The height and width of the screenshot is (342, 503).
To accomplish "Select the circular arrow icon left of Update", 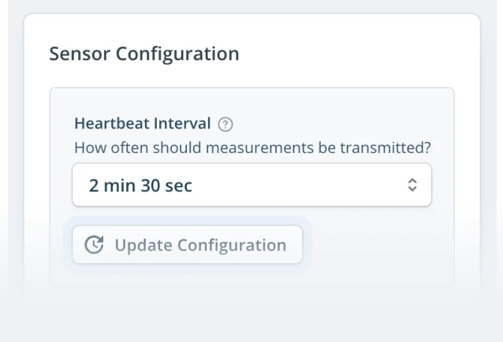I will point(94,245).
